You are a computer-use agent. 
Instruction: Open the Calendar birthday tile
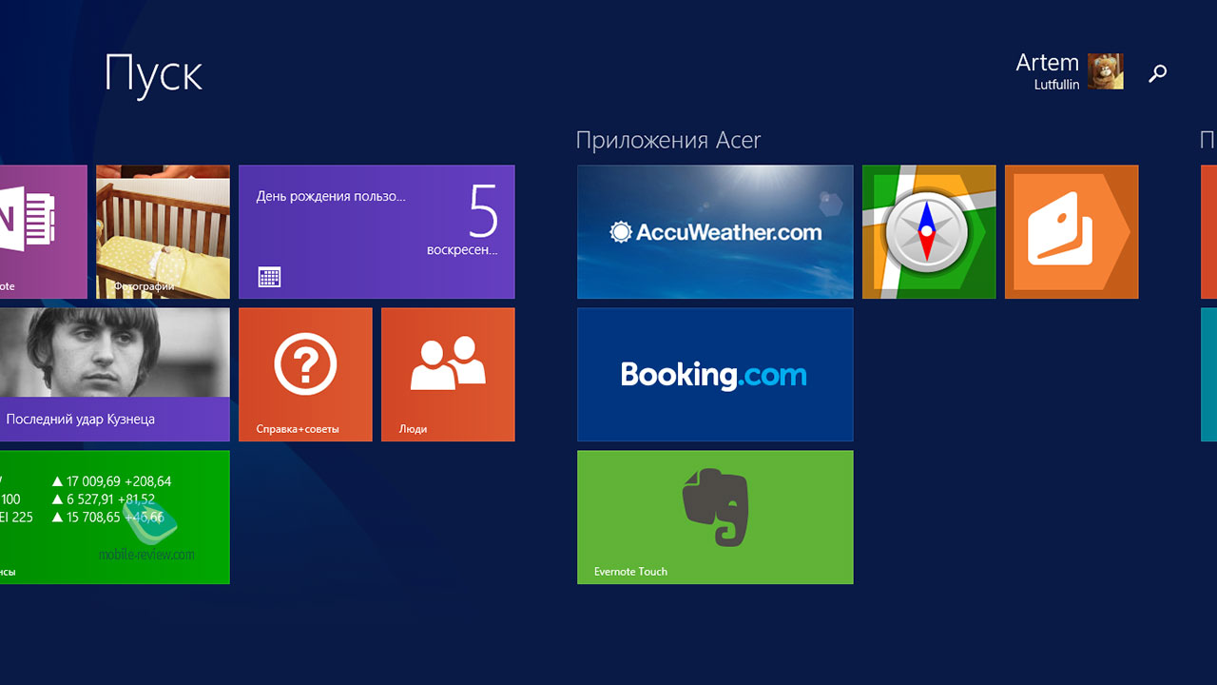coord(377,232)
